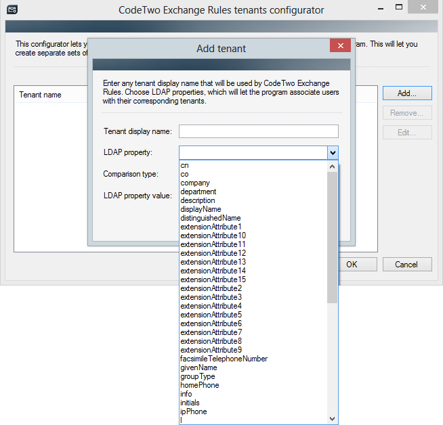Viewport: 443px width, 425px height.
Task: Select 'ipPhone' in the LDAP list
Action: 253,411
